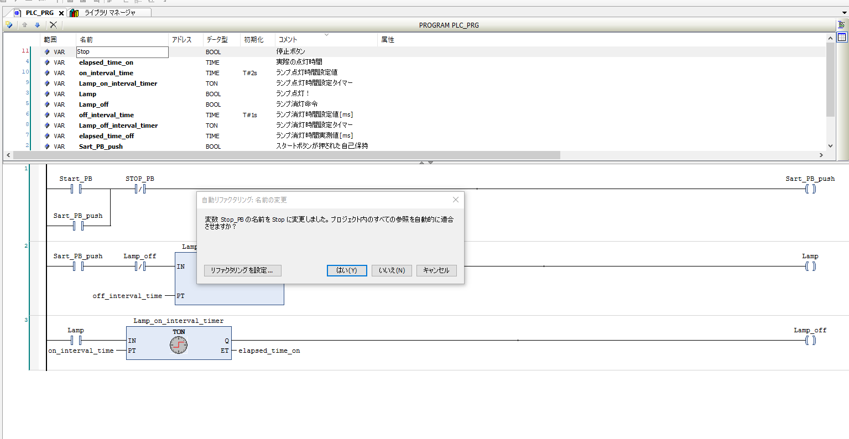Click the horizontal scrollbar left arrow
This screenshot has width=849, height=439.
tap(8, 155)
